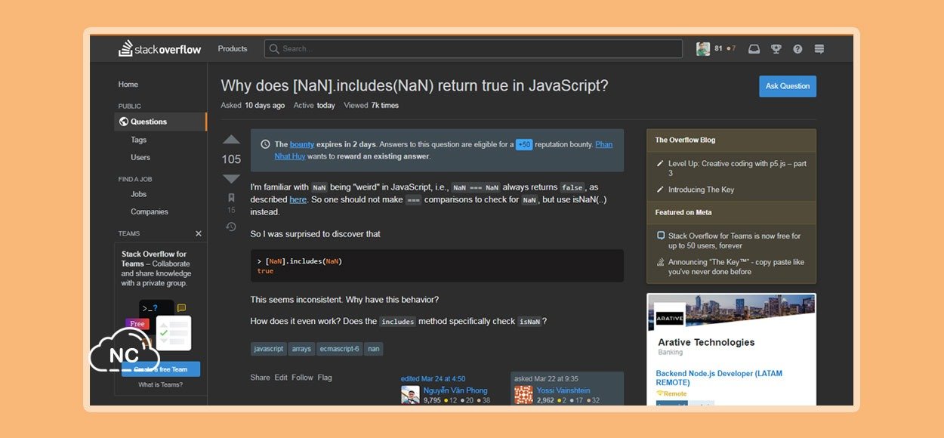
Task: Open the site switcher stack icon
Action: point(819,49)
